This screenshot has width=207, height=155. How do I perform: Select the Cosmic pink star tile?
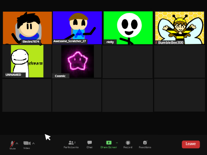(78, 62)
